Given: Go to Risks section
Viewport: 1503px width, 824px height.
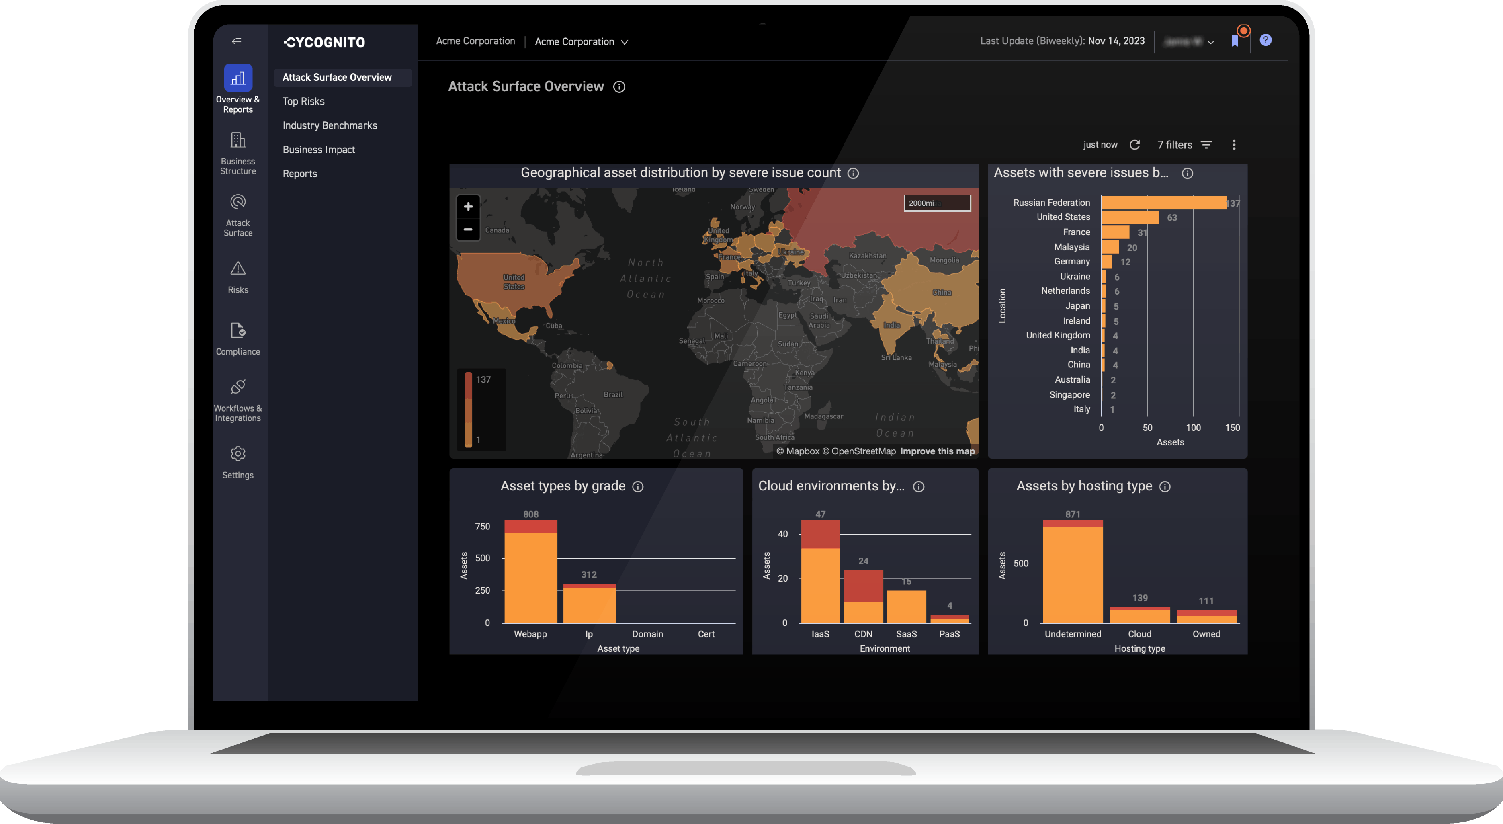Looking at the screenshot, I should pyautogui.click(x=238, y=277).
